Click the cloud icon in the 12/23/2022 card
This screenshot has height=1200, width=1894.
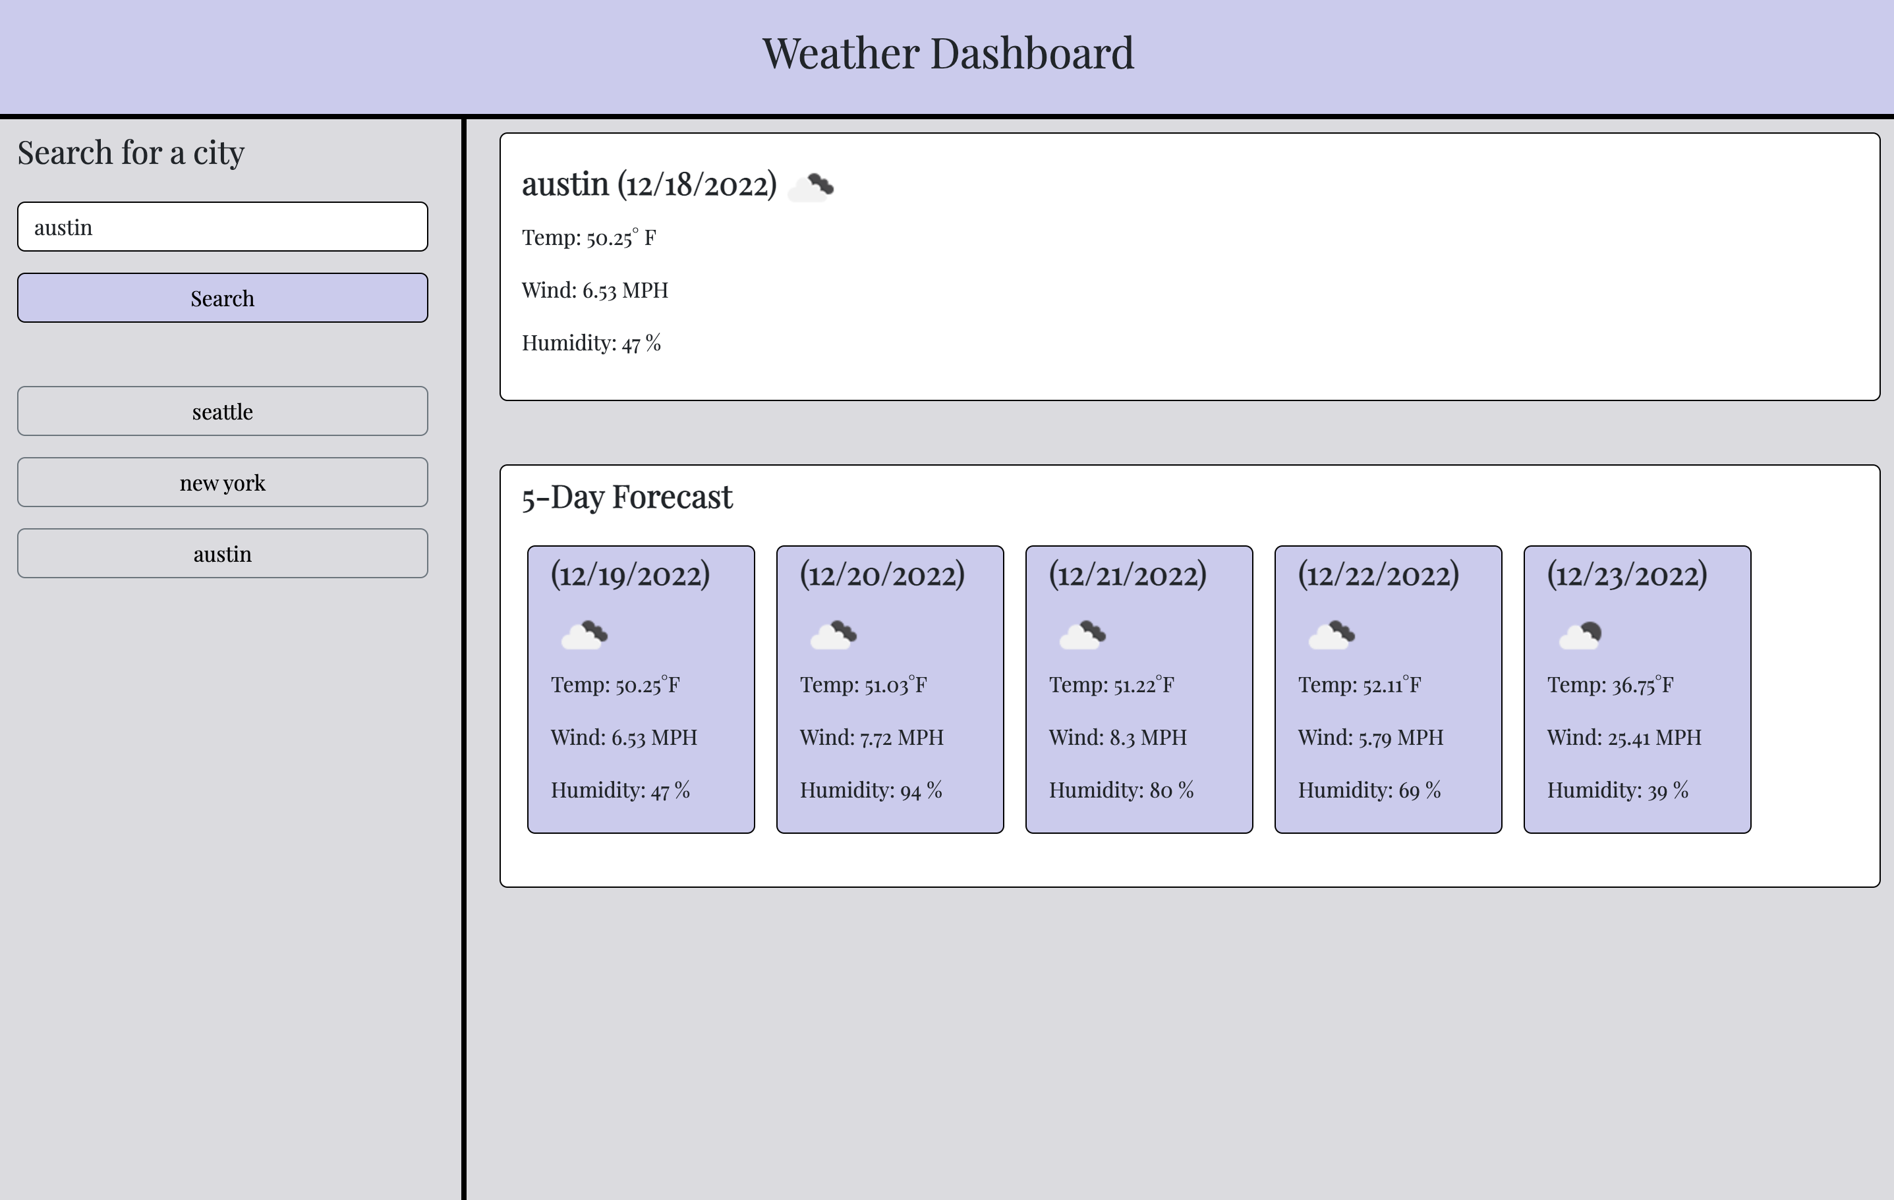click(x=1580, y=634)
